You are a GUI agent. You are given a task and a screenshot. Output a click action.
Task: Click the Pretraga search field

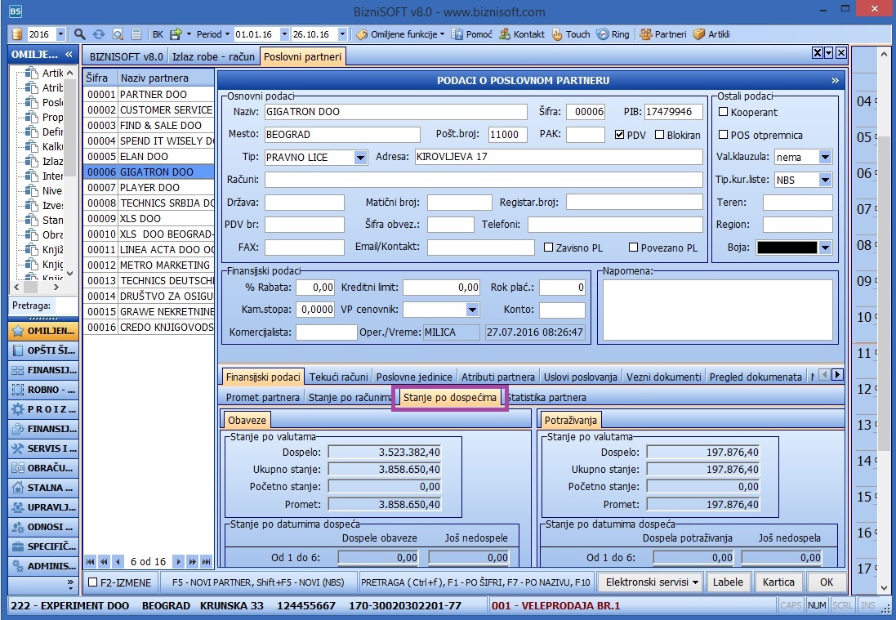coord(66,306)
